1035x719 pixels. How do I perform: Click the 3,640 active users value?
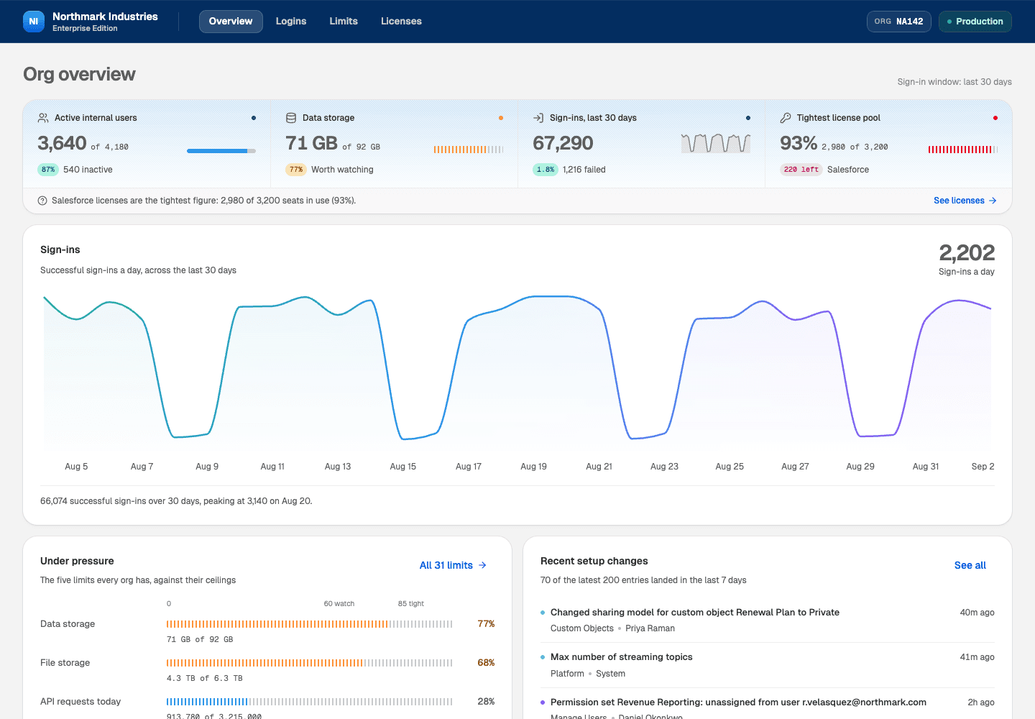coord(62,144)
